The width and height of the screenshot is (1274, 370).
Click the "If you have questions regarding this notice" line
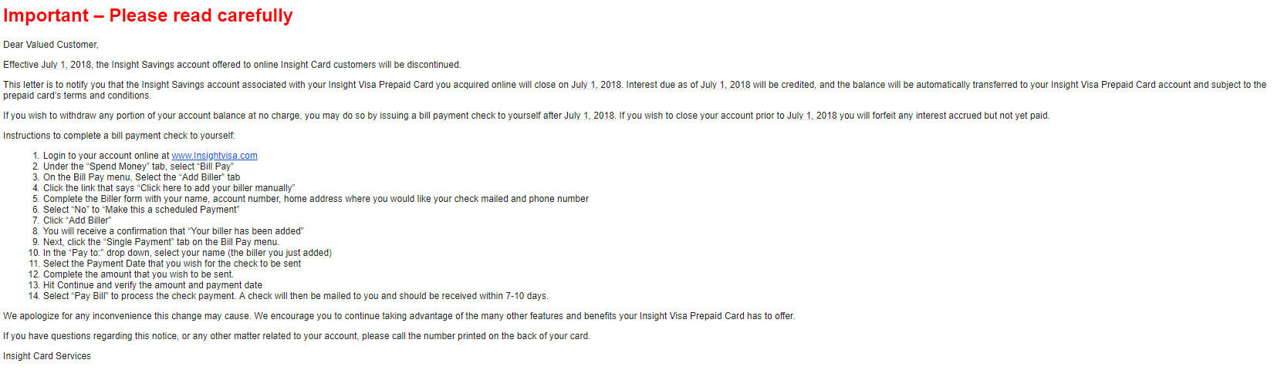(296, 336)
